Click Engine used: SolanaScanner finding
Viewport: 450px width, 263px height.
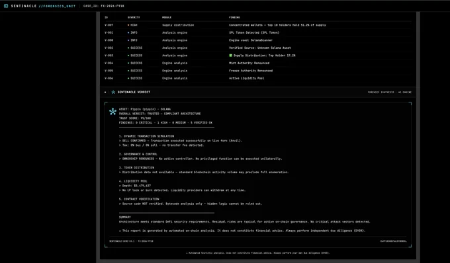coord(251,40)
